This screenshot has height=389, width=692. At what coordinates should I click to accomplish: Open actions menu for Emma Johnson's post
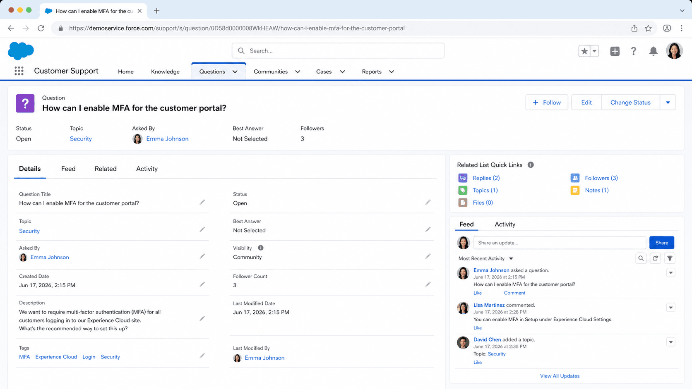(x=670, y=273)
